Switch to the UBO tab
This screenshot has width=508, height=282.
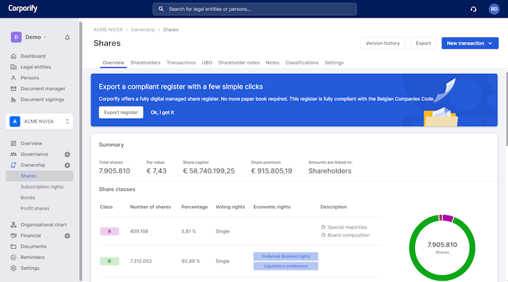207,62
